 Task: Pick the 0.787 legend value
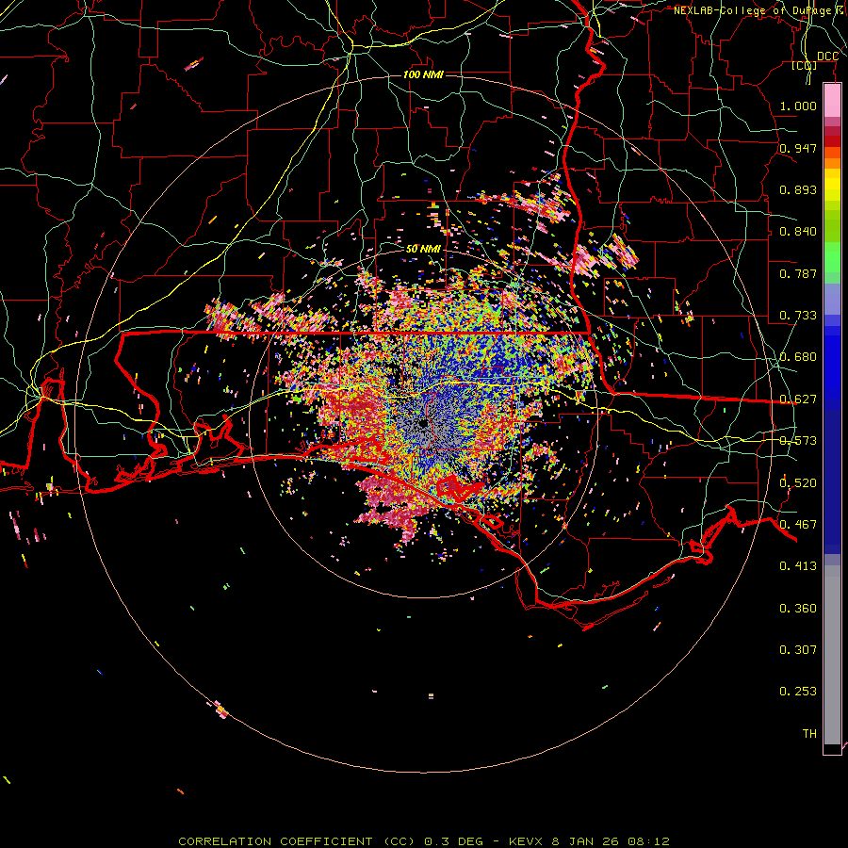coord(798,273)
